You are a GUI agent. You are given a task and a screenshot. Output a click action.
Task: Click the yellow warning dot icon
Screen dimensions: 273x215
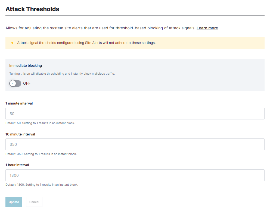(x=12, y=43)
